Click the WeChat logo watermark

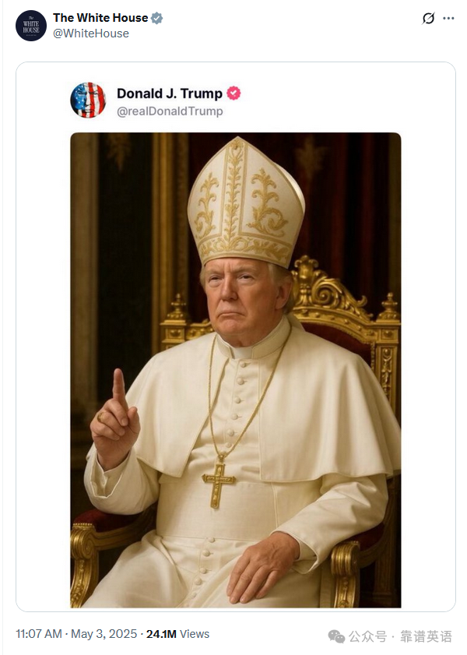click(x=337, y=636)
